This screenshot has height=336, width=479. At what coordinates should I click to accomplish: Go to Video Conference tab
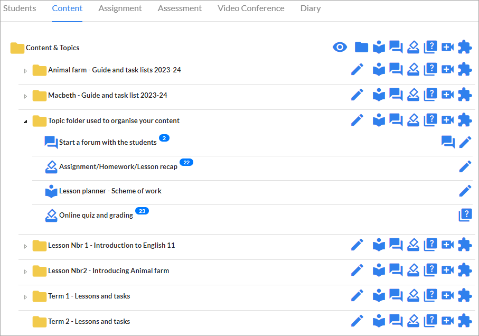[x=251, y=8]
